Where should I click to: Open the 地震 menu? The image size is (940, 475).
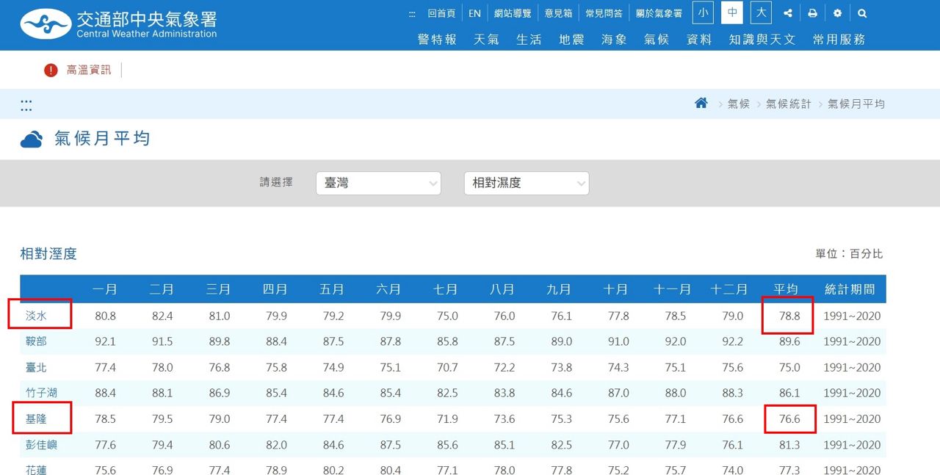(571, 40)
